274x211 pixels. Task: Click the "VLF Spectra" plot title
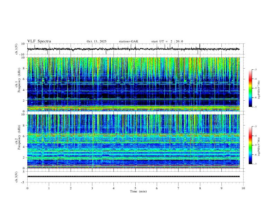click(x=39, y=41)
